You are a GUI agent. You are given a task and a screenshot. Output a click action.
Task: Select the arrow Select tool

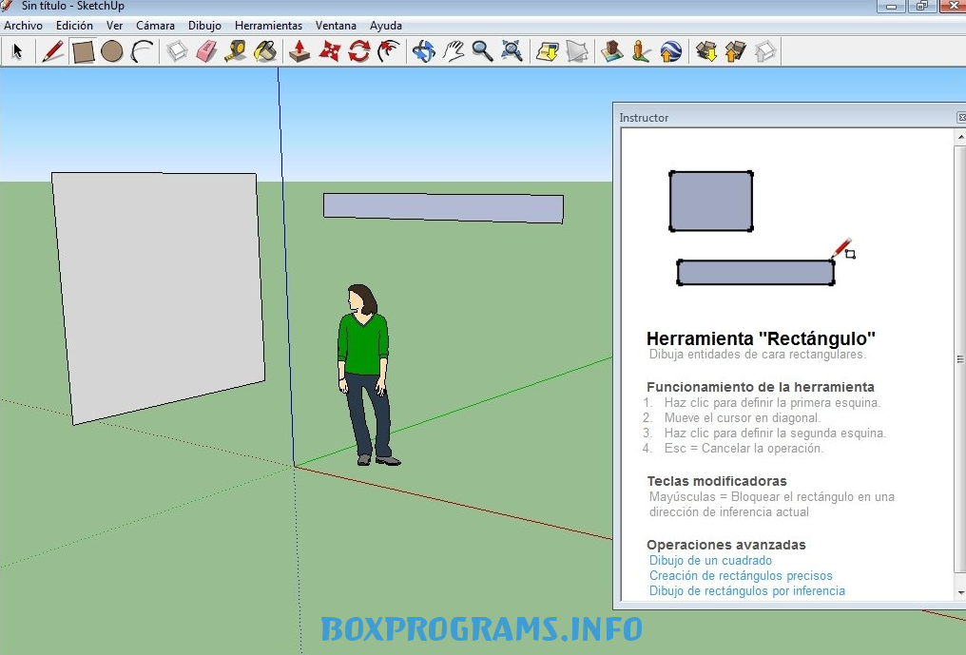coord(17,51)
